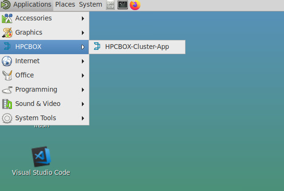Click the HPCBOX submenu arrow
The width and height of the screenshot is (284, 191).
coord(83,47)
